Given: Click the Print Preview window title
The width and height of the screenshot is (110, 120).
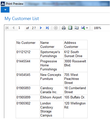Looking at the screenshot, I should pyautogui.click(x=15, y=4).
